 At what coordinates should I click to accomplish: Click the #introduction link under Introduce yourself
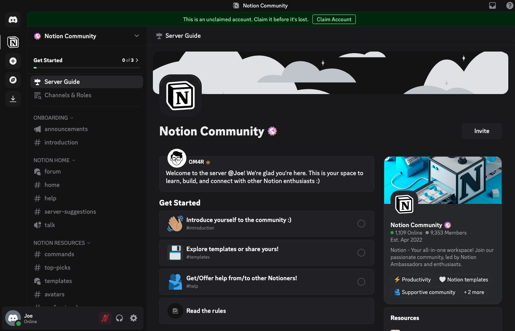pos(200,228)
